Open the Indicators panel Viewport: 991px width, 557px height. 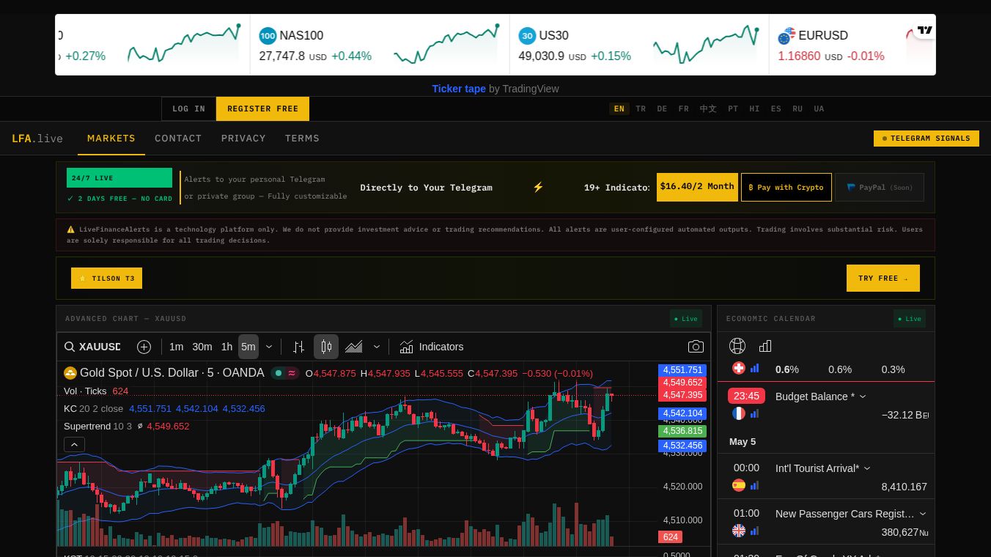[x=432, y=347]
